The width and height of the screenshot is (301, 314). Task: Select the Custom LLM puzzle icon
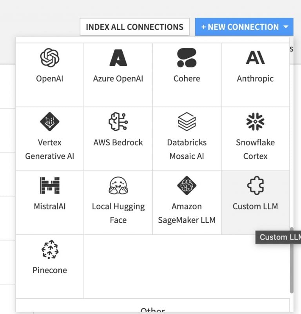[255, 186]
